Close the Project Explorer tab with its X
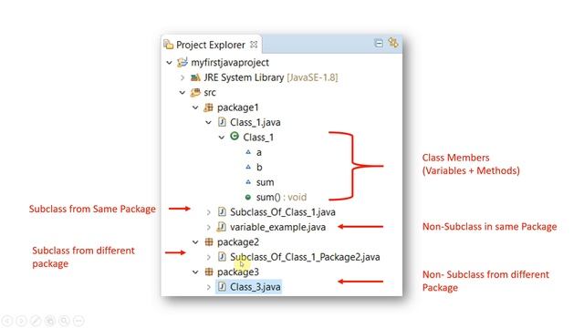Image resolution: width=584 pixels, height=328 pixels. pyautogui.click(x=254, y=45)
